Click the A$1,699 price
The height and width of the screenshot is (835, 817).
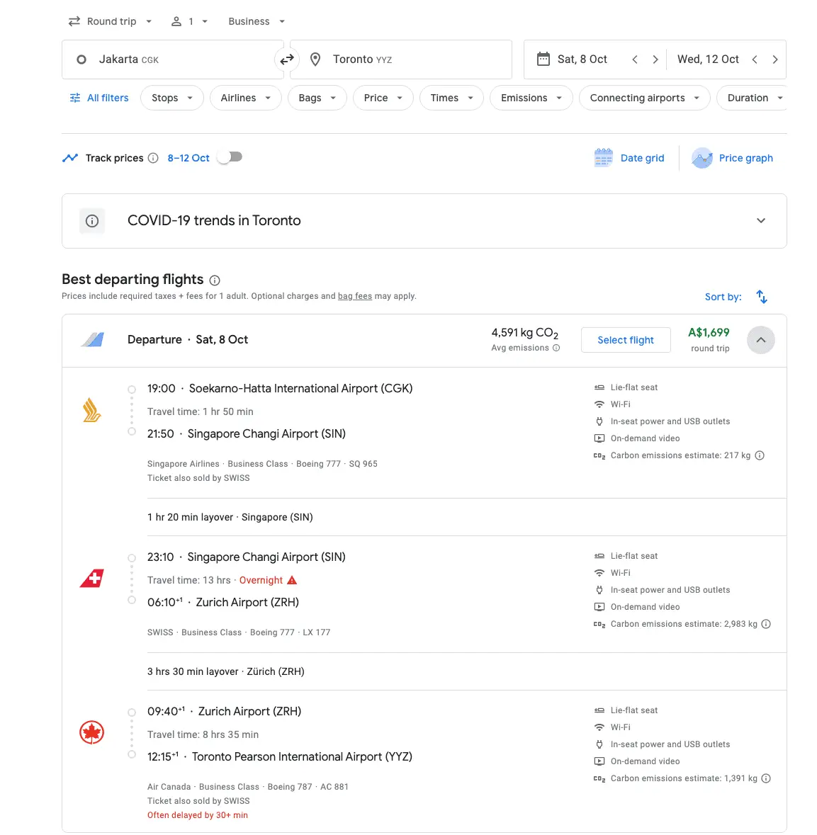pyautogui.click(x=709, y=333)
